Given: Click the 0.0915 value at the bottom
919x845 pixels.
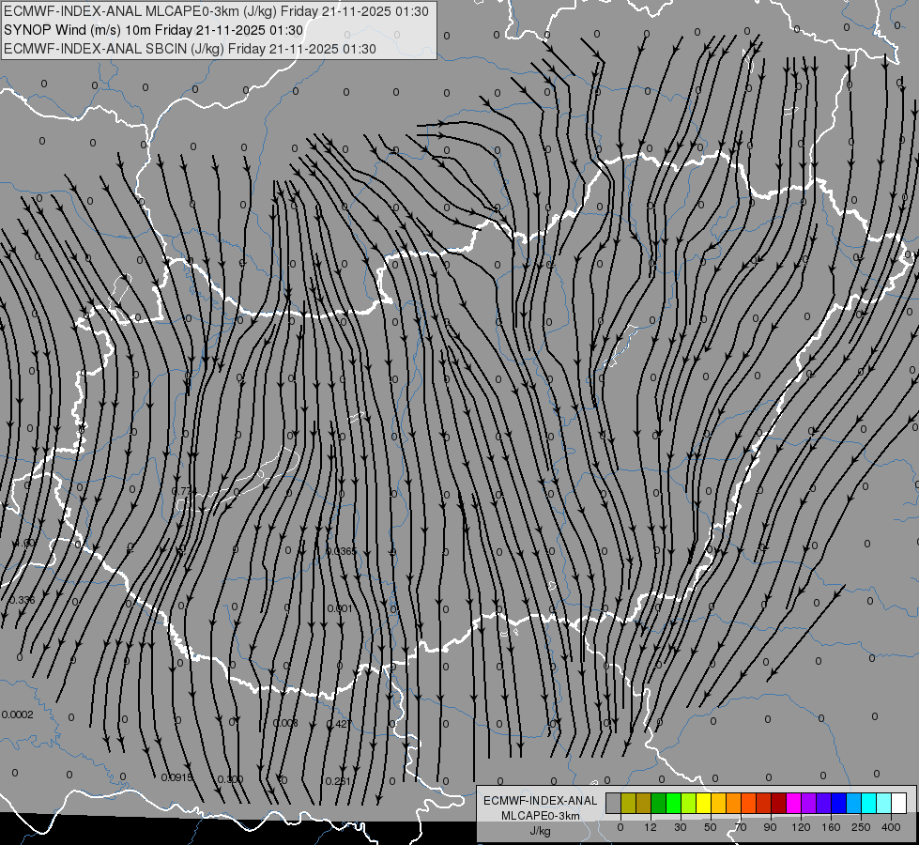Looking at the screenshot, I should pos(177,777).
